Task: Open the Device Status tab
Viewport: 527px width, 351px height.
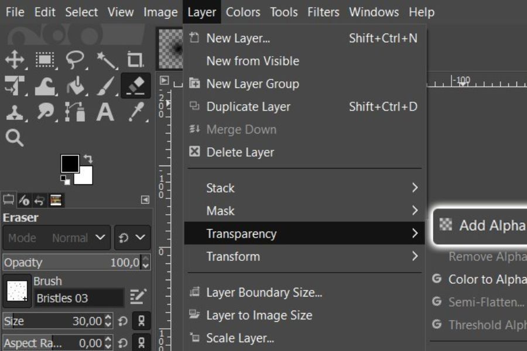Action: tap(24, 200)
